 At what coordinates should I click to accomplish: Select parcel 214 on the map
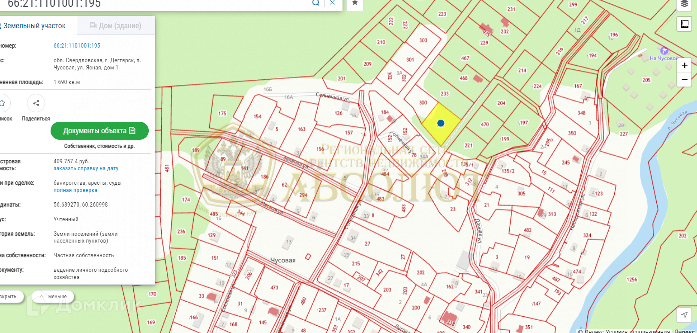click(x=522, y=71)
